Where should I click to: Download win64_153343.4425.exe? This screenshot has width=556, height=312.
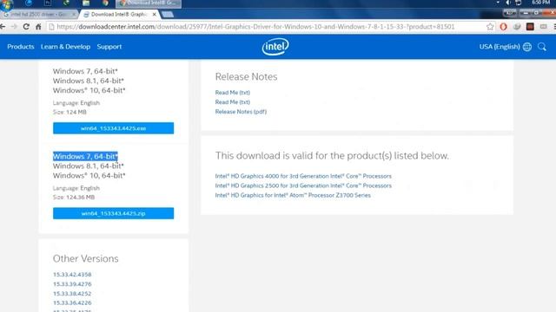coord(114,128)
